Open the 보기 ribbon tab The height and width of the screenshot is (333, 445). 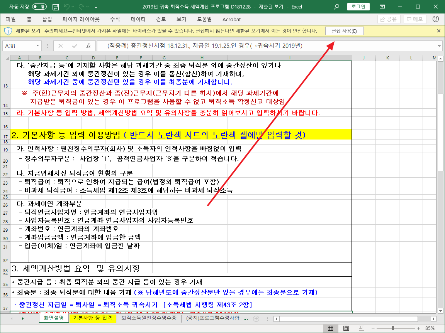click(181, 19)
